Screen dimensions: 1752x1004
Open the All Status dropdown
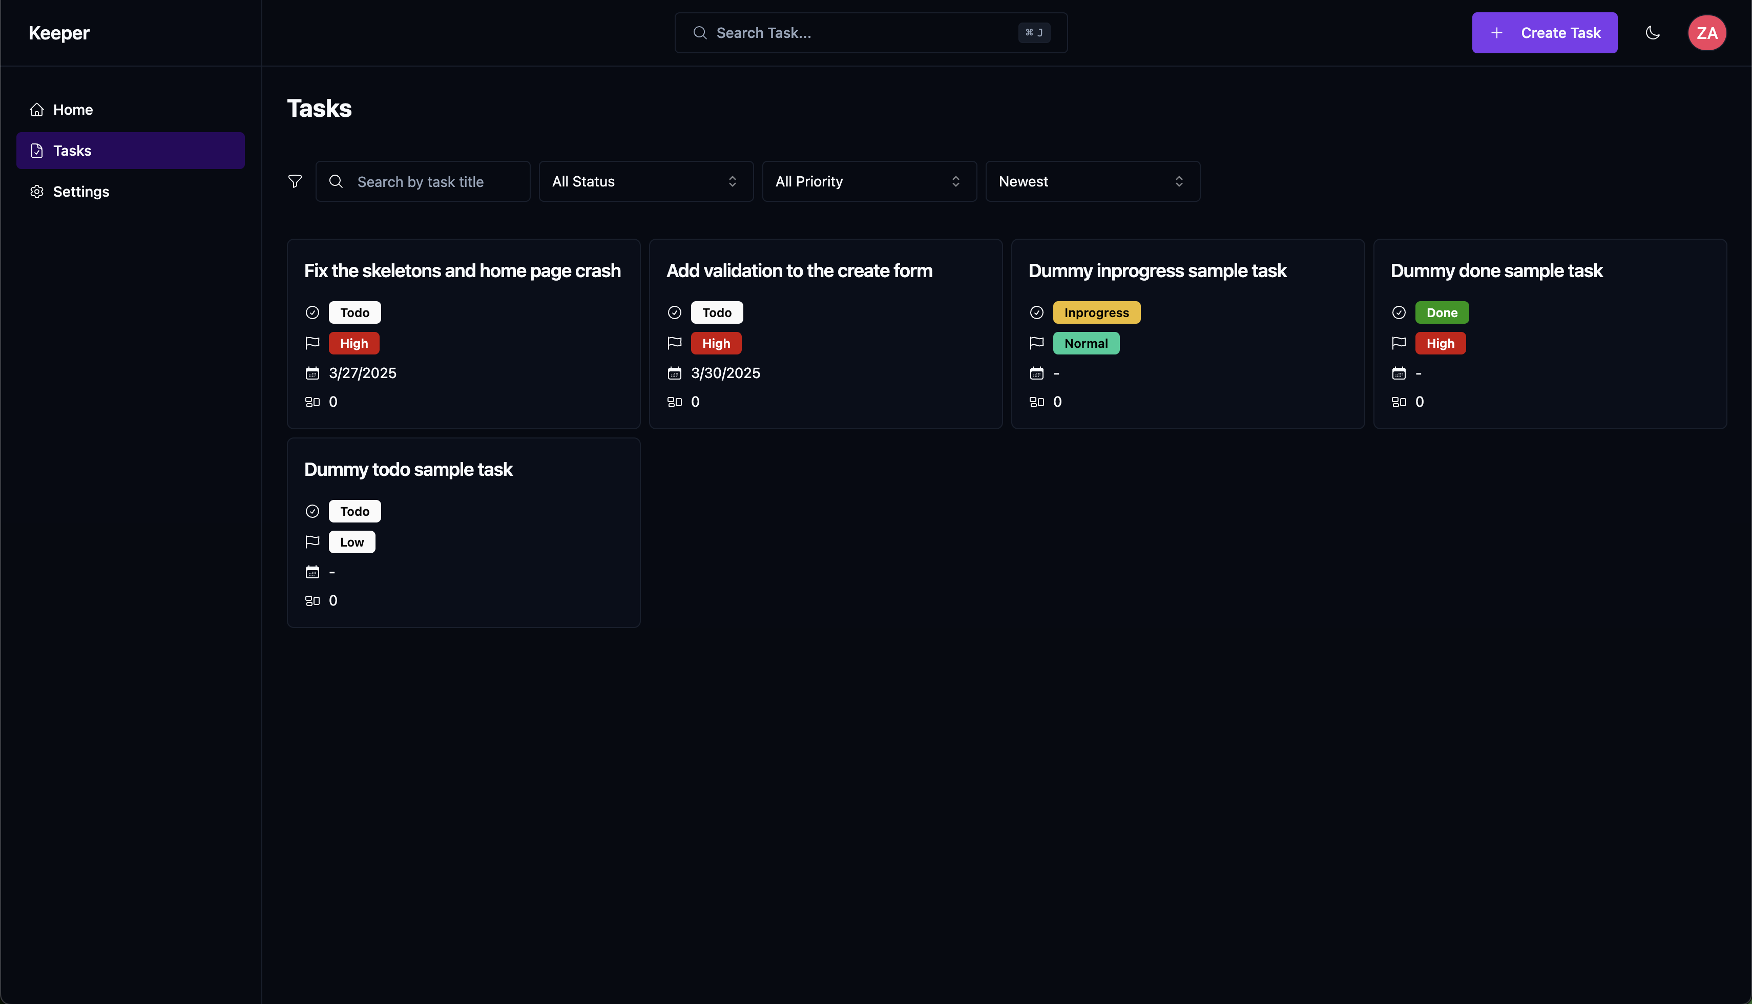(x=645, y=181)
